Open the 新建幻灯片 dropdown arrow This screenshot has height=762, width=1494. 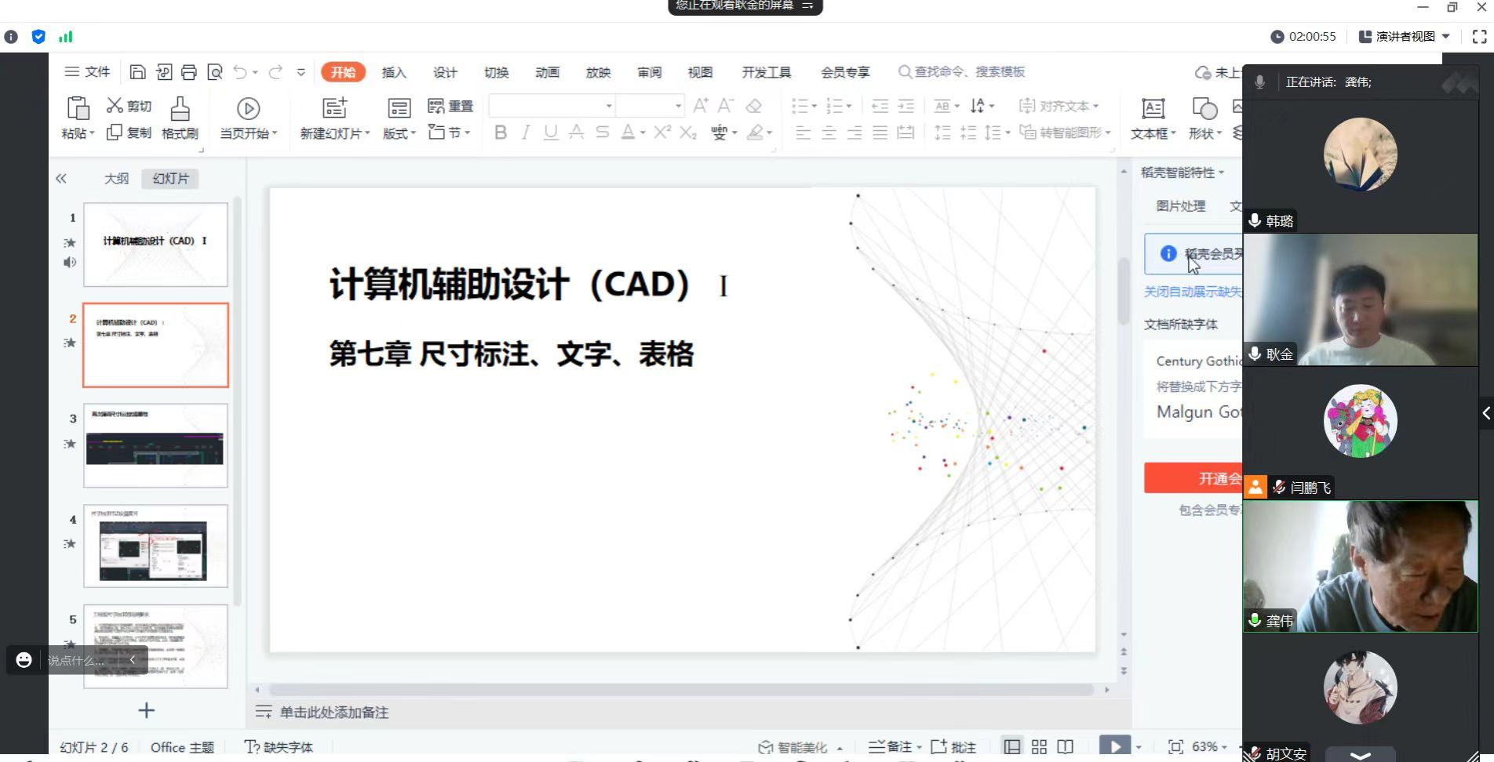(367, 134)
